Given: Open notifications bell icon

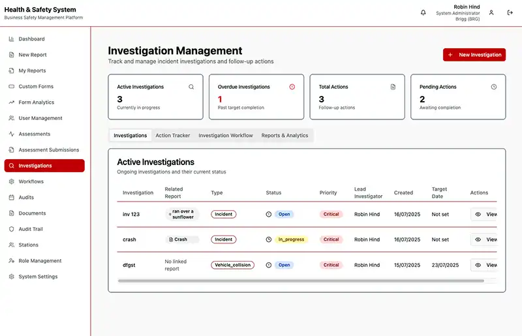Looking at the screenshot, I should pos(423,12).
